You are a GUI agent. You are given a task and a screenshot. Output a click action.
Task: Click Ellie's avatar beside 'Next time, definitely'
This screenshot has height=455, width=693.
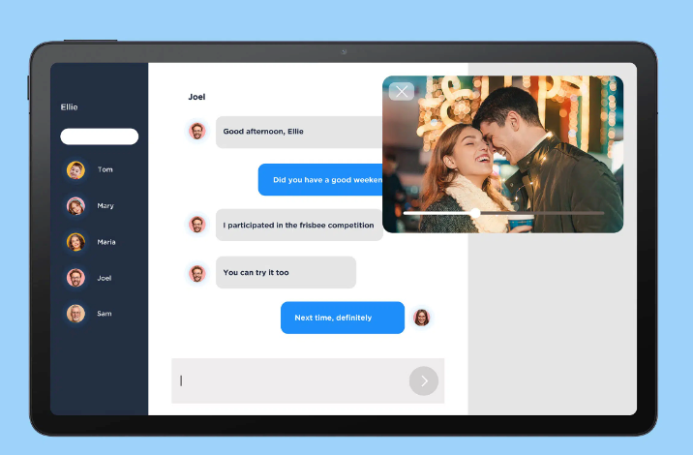[x=421, y=318]
